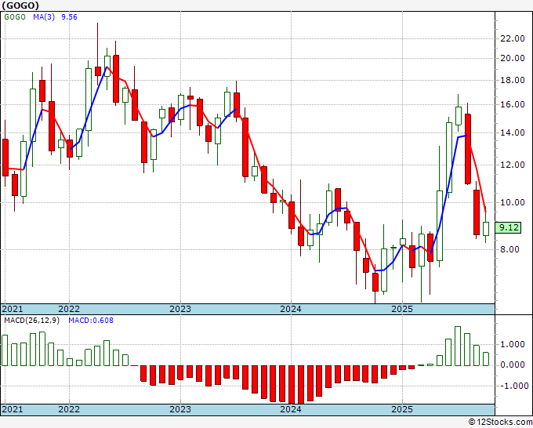The width and height of the screenshot is (533, 428).
Task: Click the MACD(26,12,9) indicator label
Action: tap(31, 321)
